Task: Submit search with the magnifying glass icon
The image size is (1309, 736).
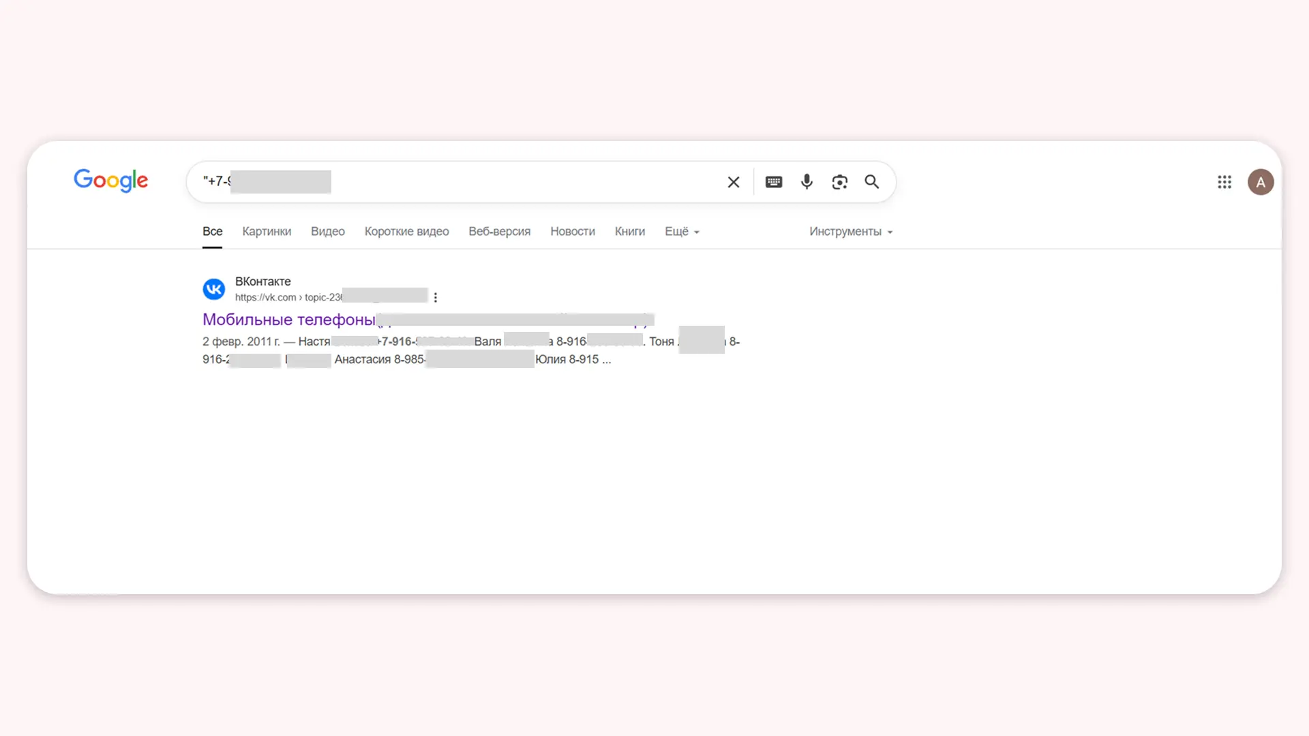Action: click(872, 182)
